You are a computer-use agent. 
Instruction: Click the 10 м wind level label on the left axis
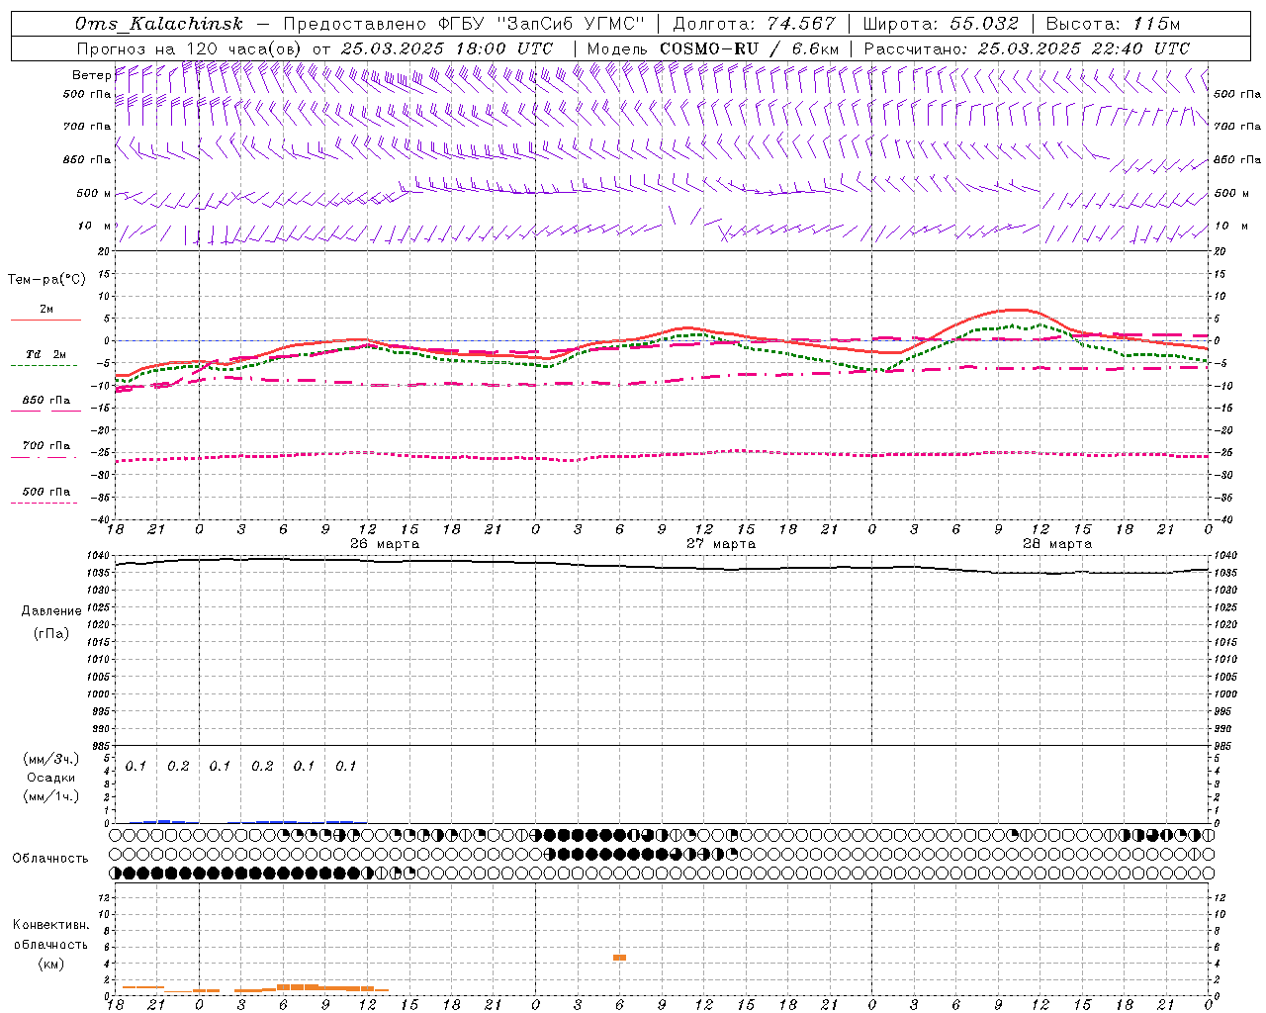(x=95, y=226)
